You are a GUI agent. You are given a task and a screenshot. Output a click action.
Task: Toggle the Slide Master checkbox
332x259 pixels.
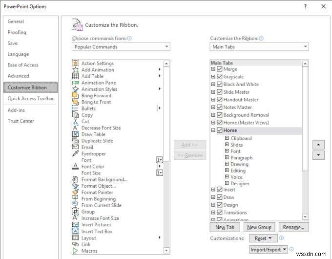(x=220, y=92)
